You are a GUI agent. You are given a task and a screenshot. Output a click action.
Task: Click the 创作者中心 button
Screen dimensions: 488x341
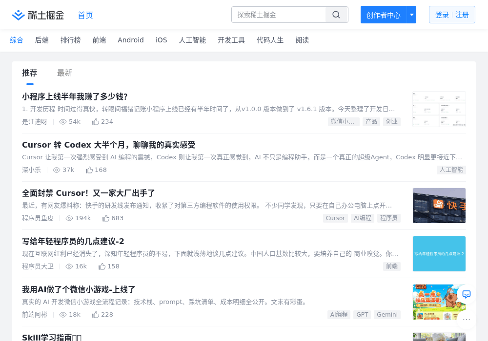click(384, 15)
